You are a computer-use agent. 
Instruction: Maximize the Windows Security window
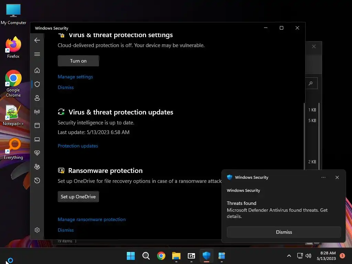281,28
